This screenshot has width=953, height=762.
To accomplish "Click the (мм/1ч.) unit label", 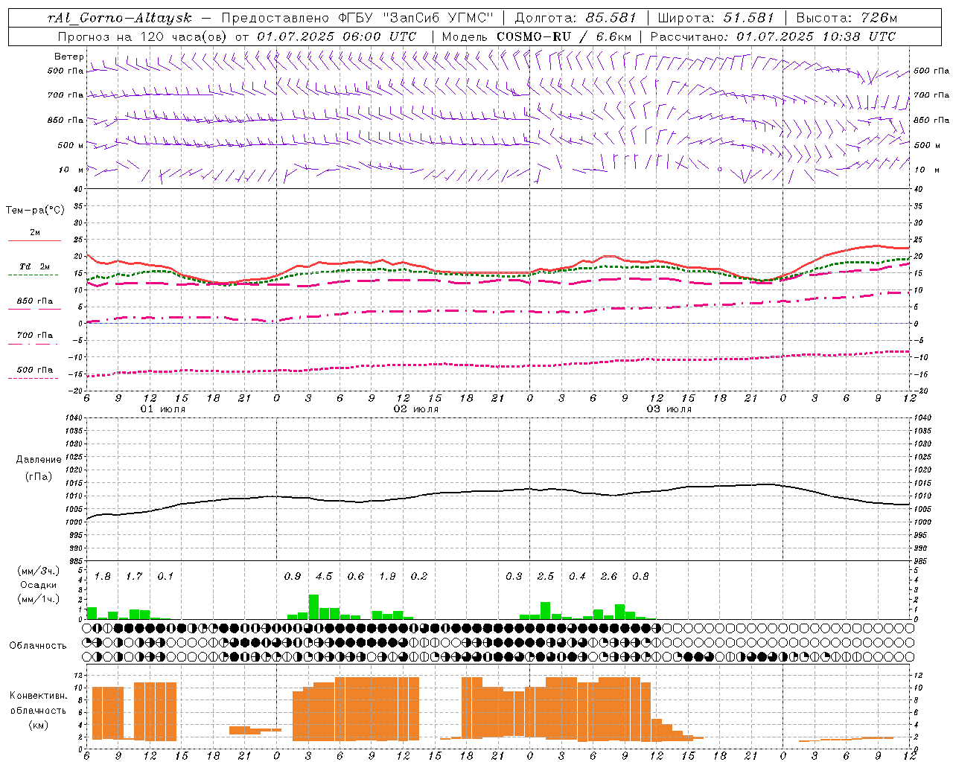I will (38, 599).
